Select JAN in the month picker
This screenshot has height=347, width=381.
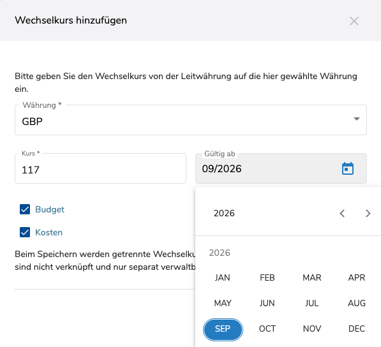click(222, 277)
